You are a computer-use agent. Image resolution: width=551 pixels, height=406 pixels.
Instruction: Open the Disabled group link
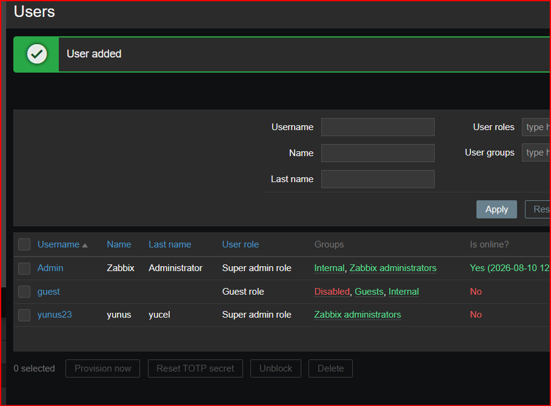tap(332, 292)
